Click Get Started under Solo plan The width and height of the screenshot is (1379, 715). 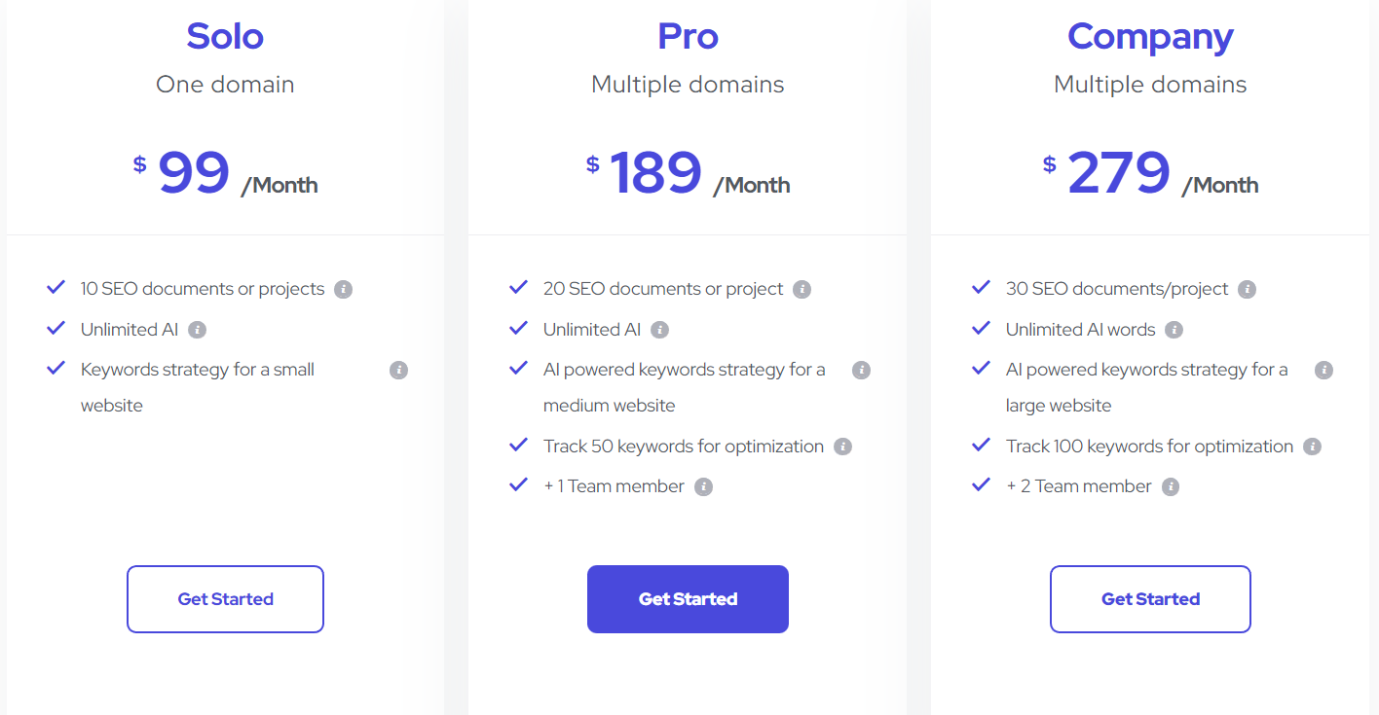(225, 599)
